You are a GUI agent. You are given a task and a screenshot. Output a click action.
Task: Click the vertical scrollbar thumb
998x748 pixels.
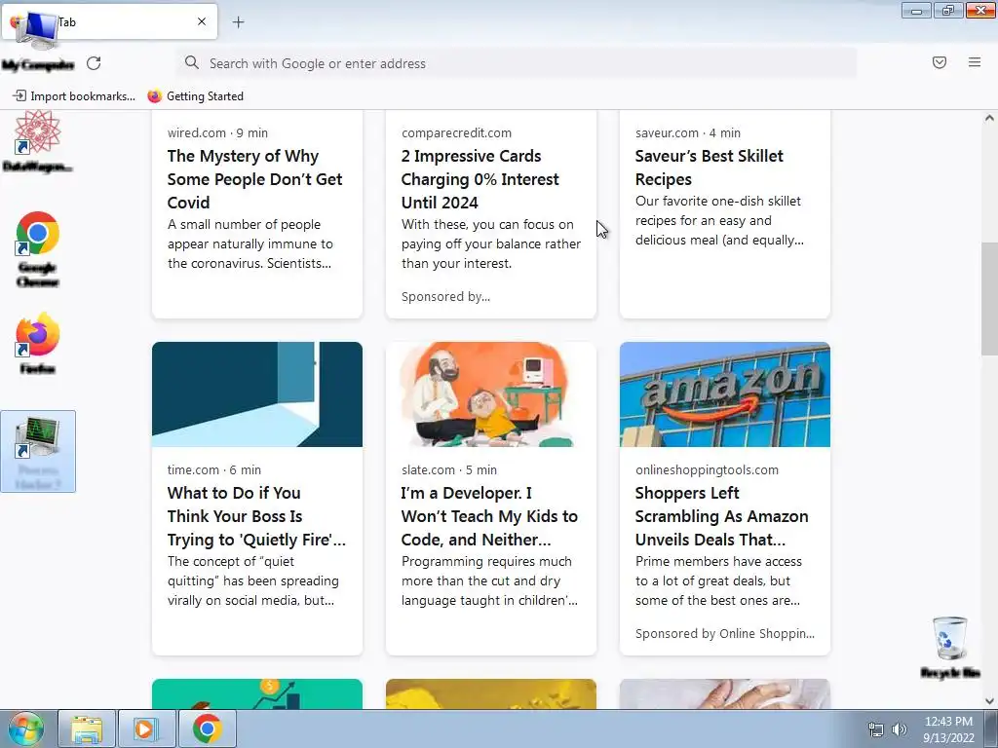[989, 299]
